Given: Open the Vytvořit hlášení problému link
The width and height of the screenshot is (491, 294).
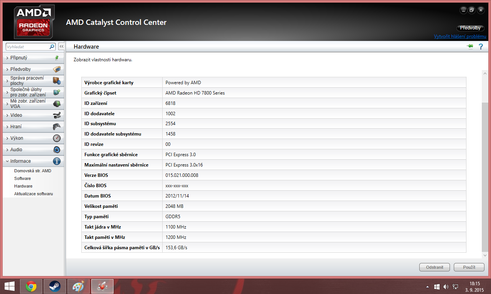Looking at the screenshot, I should [x=460, y=36].
